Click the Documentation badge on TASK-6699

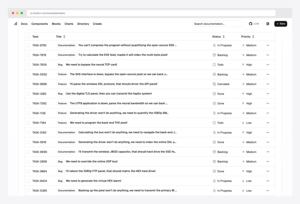click(x=67, y=152)
